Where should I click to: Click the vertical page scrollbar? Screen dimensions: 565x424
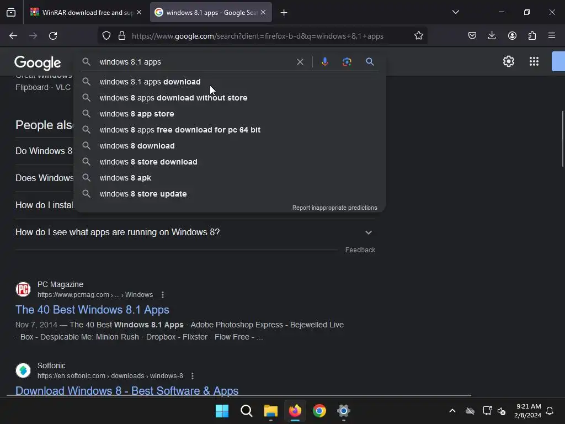pyautogui.click(x=562, y=139)
